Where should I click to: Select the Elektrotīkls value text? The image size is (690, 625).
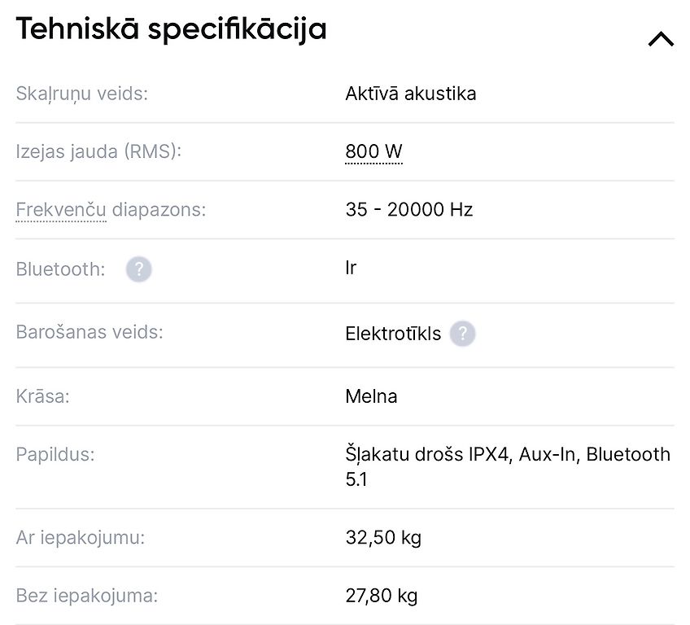coord(393,334)
